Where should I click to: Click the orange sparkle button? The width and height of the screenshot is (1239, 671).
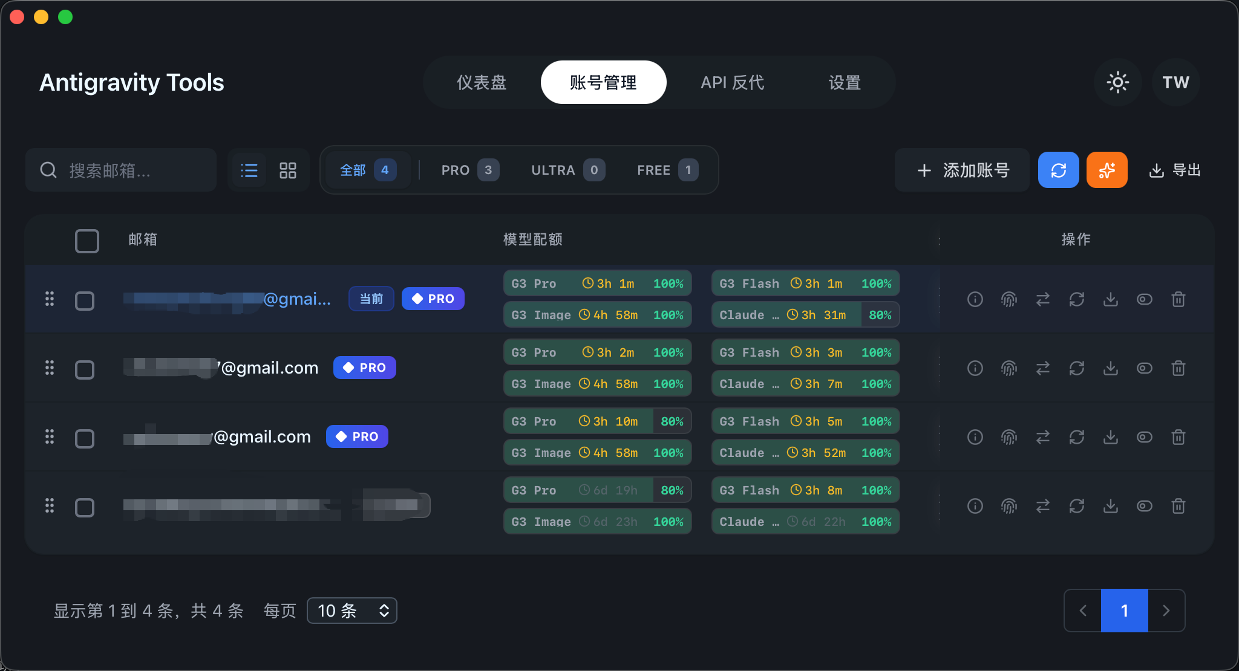(1107, 170)
